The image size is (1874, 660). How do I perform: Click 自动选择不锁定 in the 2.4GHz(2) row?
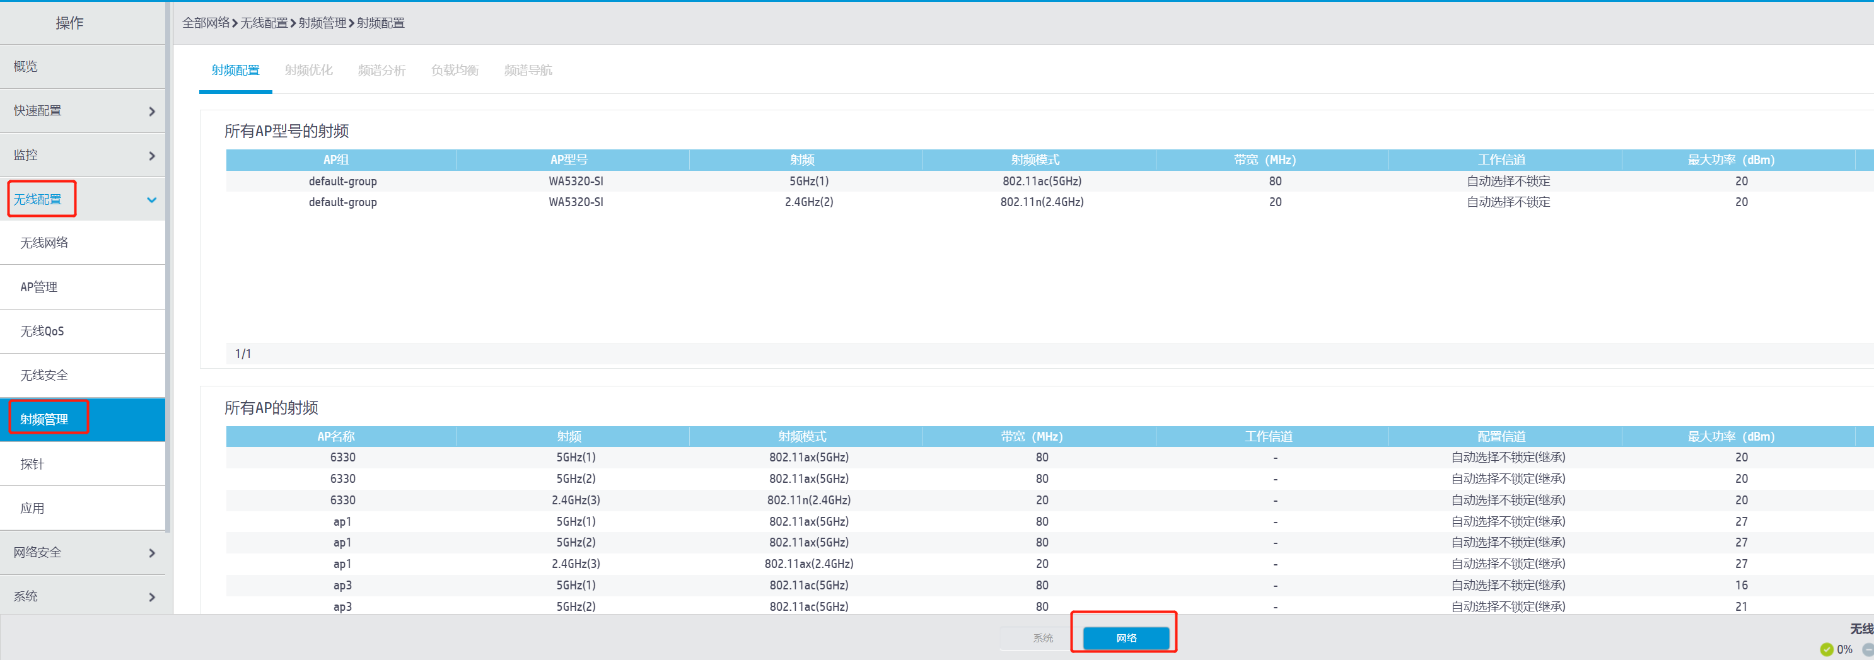click(1509, 202)
